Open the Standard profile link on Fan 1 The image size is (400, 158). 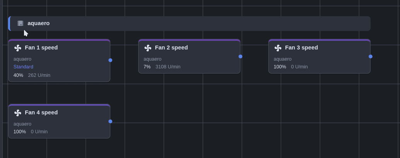[23, 67]
